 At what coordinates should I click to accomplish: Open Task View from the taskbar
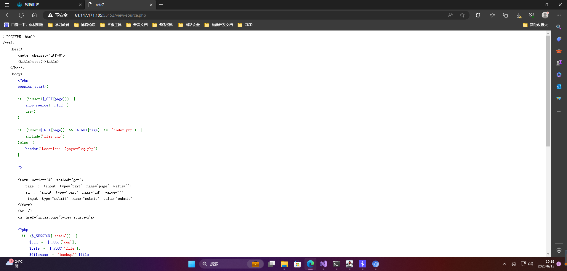271,264
